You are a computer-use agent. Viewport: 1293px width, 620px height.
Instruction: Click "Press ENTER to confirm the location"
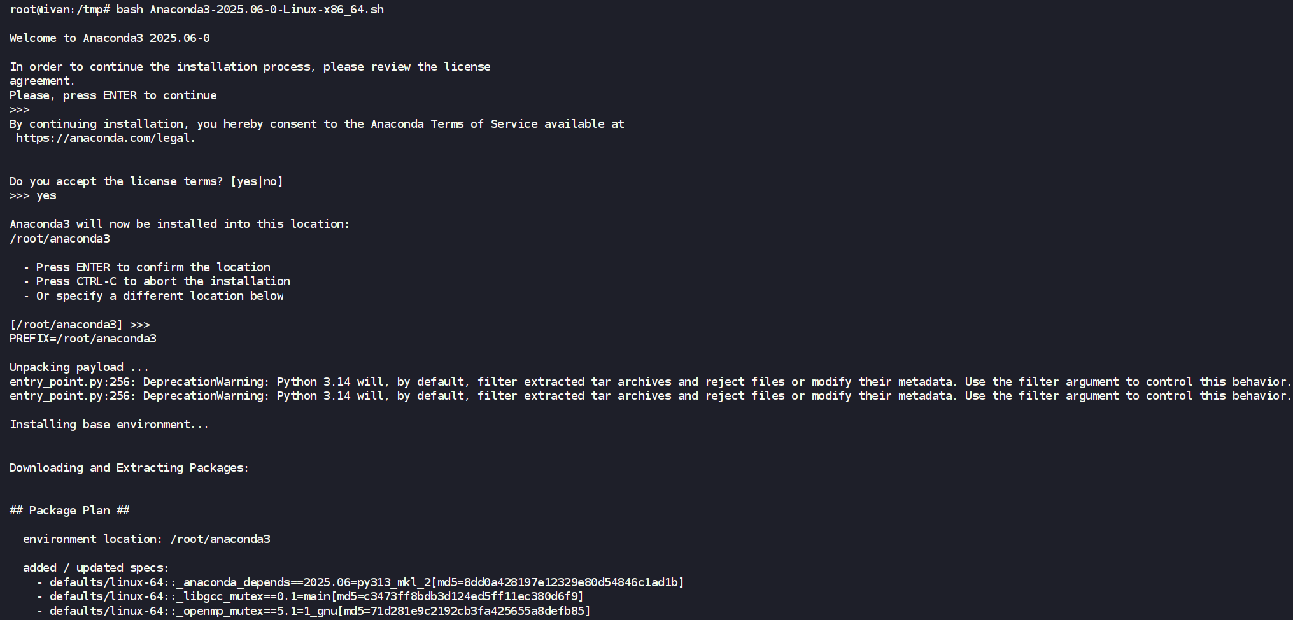(153, 267)
